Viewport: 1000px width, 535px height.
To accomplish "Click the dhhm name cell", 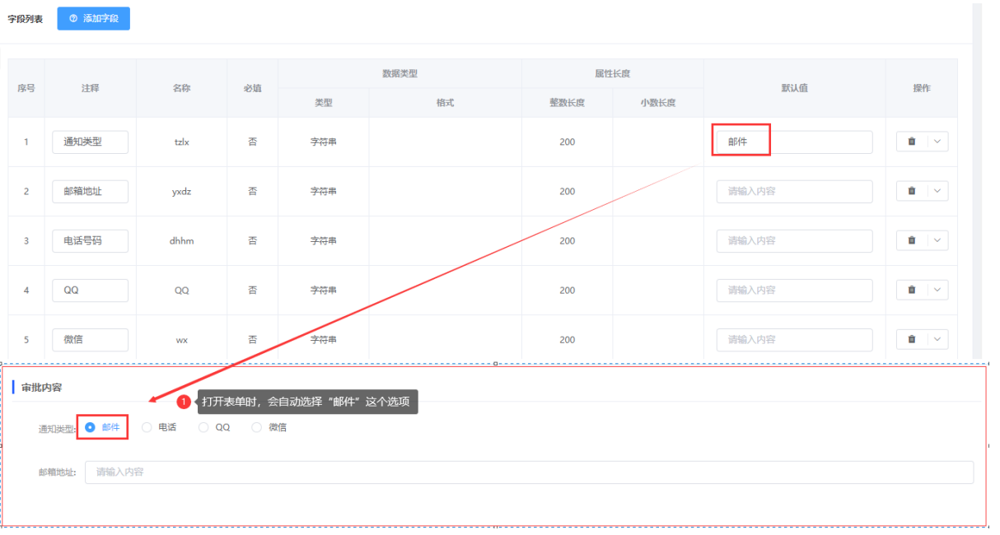I will [181, 240].
